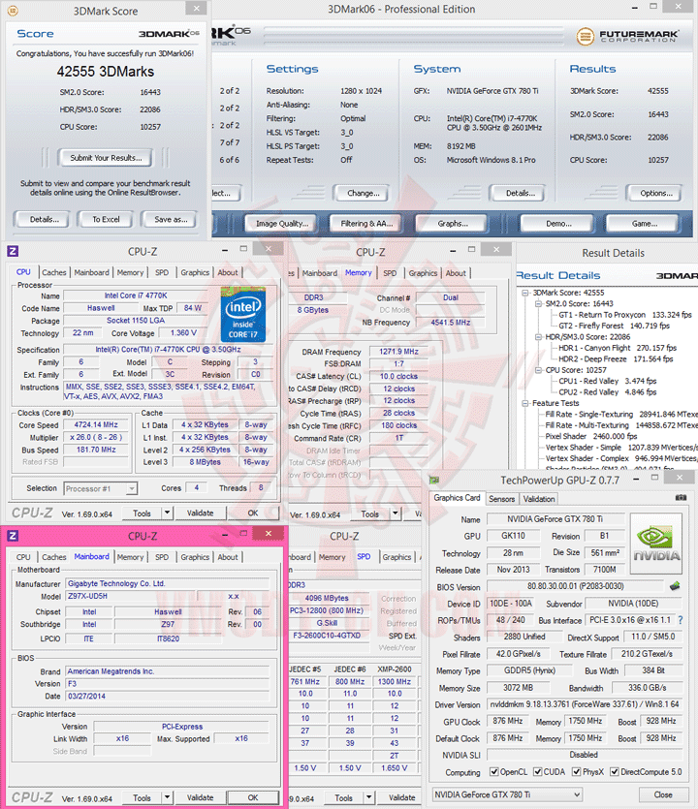Collapse the HDR/SM3.0 Score tree node
698x809 pixels.
[538, 337]
